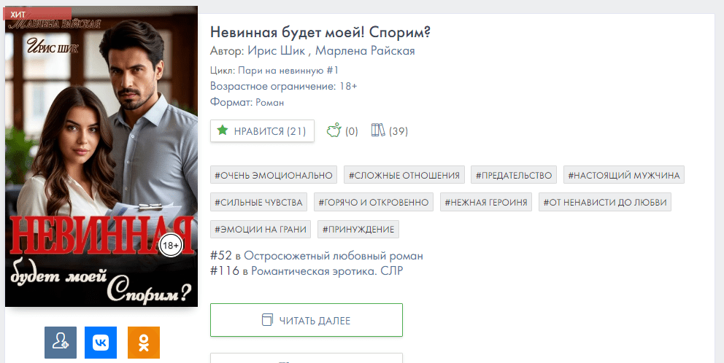The image size is (724, 363).
Task: Select the Роман format link
Action: (x=269, y=103)
